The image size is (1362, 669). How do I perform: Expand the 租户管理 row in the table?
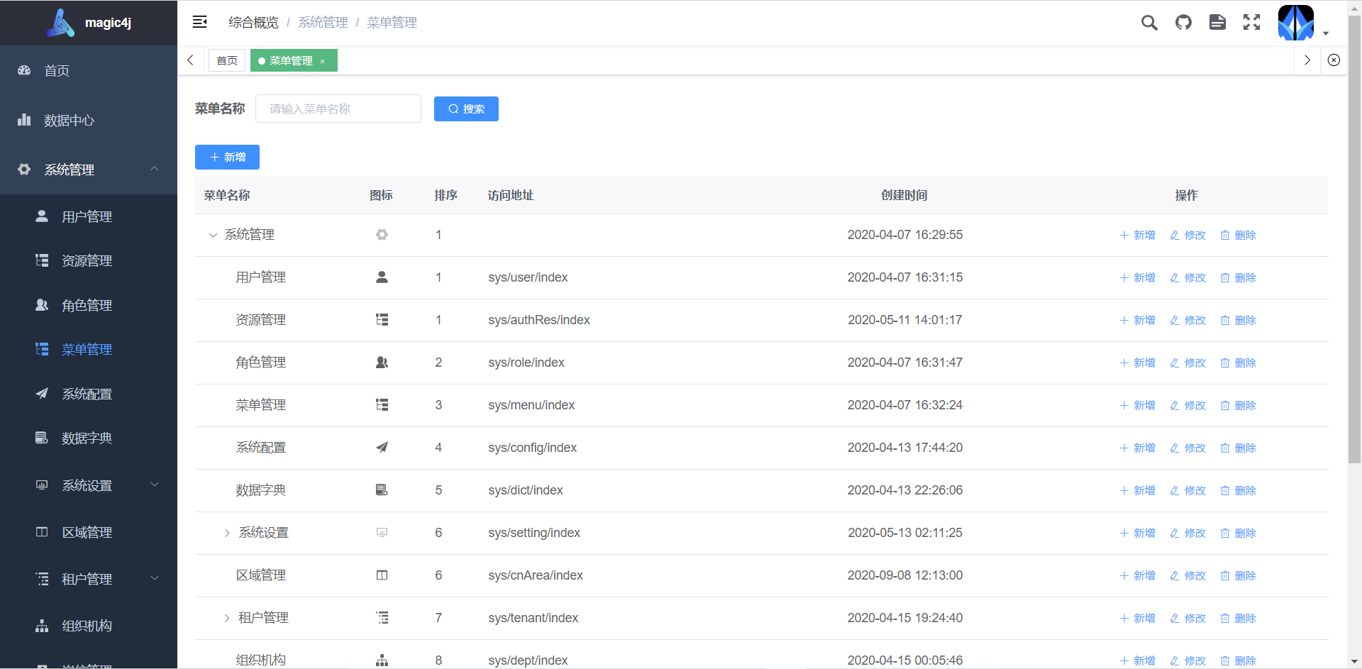click(x=227, y=618)
